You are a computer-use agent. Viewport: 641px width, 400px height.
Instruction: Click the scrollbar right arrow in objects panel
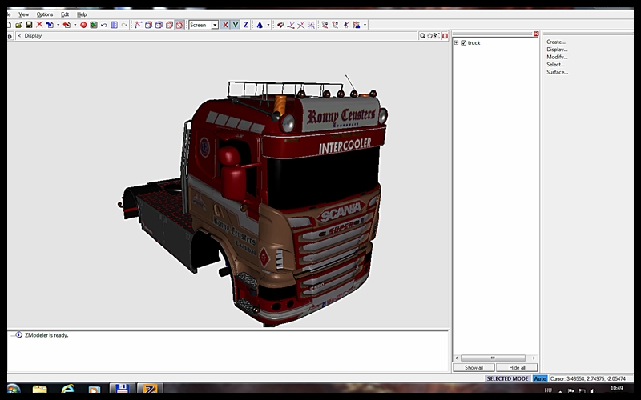534,358
